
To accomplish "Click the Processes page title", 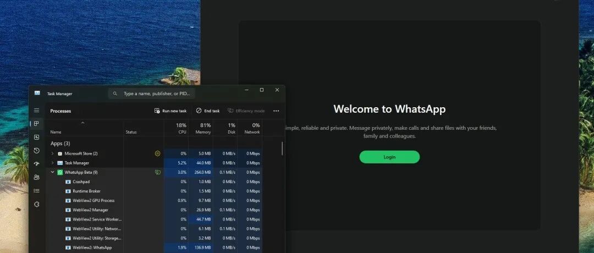I will [61, 111].
